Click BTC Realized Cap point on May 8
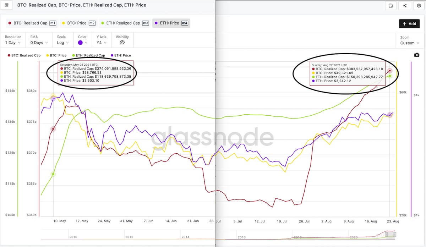Image resolution: width=426 pixels, height=247 pixels. click(53, 129)
